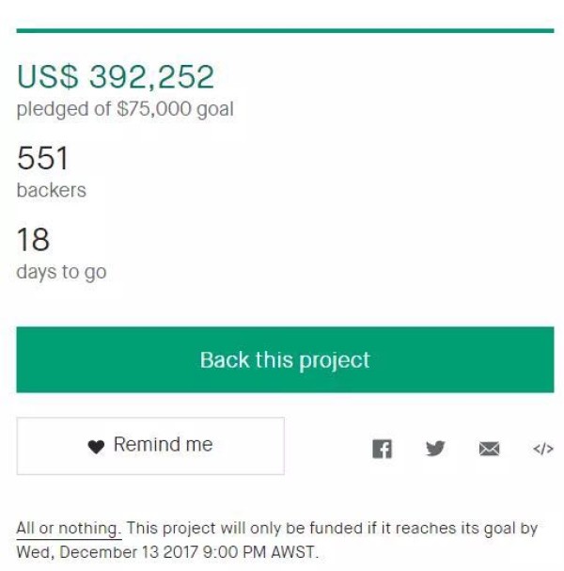Click the heart icon beside Remind me
The width and height of the screenshot is (564, 571).
pos(96,447)
